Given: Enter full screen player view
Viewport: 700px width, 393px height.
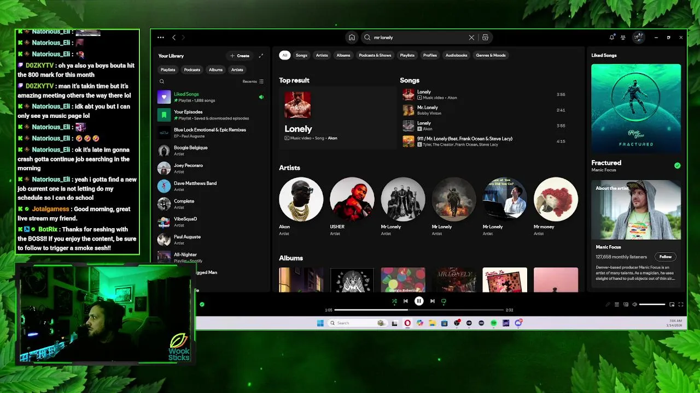Looking at the screenshot, I should (681, 305).
